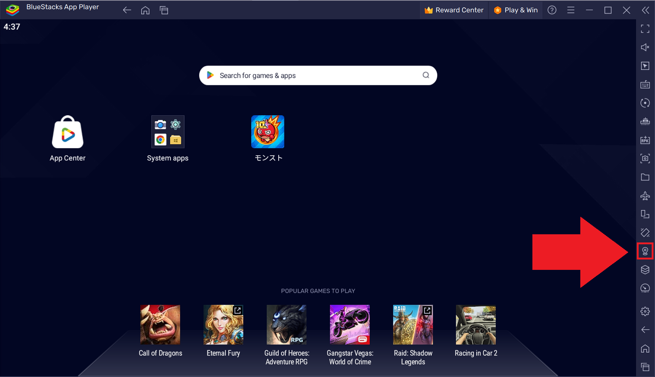The image size is (655, 377).
Task: Click the cursor lock icon in sidebar
Action: [x=645, y=66]
